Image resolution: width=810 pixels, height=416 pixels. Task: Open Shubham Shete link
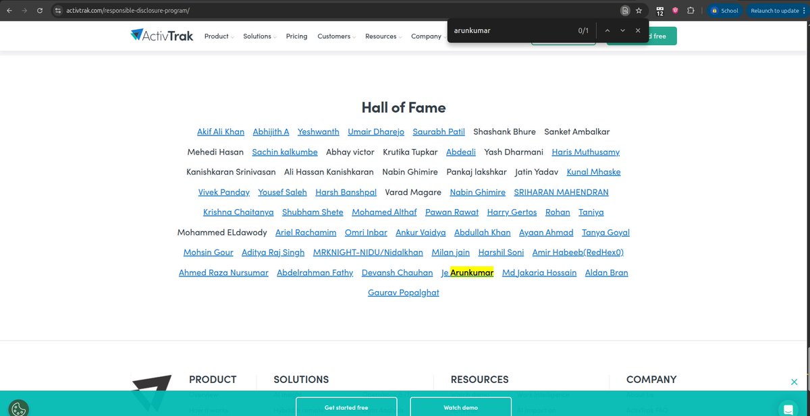(313, 212)
